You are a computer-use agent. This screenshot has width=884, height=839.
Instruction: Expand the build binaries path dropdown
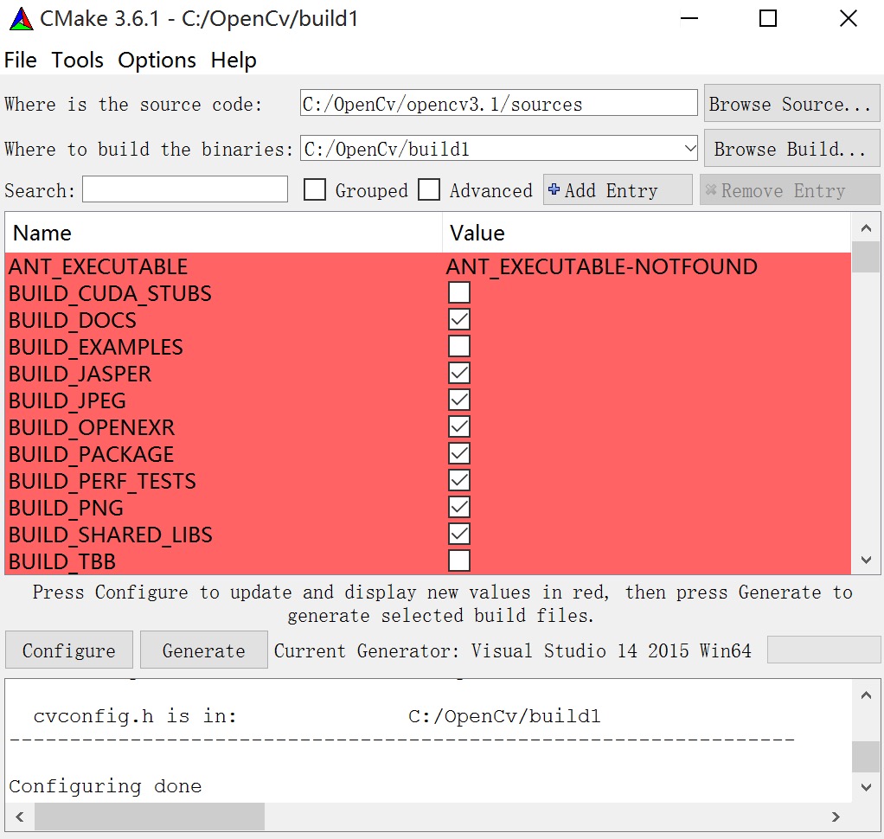689,149
